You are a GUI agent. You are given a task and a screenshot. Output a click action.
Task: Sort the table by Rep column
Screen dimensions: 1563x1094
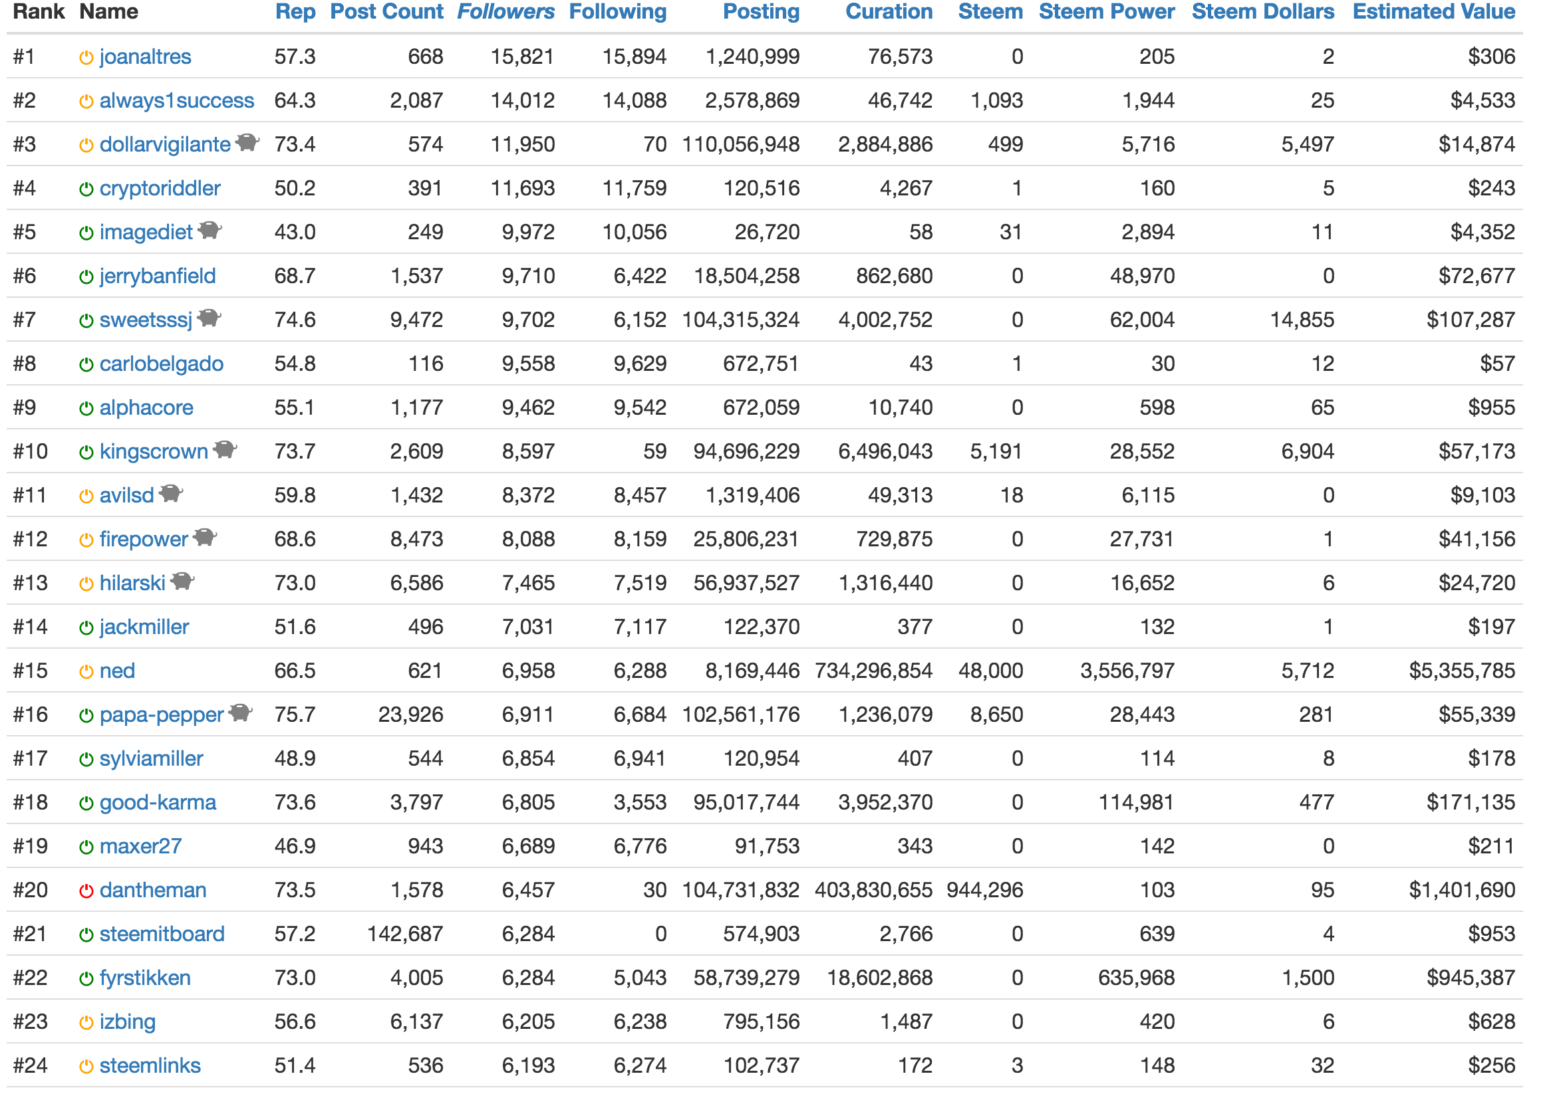pos(295,12)
